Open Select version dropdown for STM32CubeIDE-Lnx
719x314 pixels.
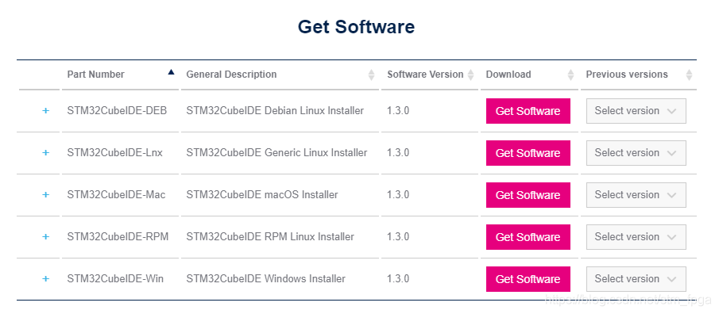636,153
